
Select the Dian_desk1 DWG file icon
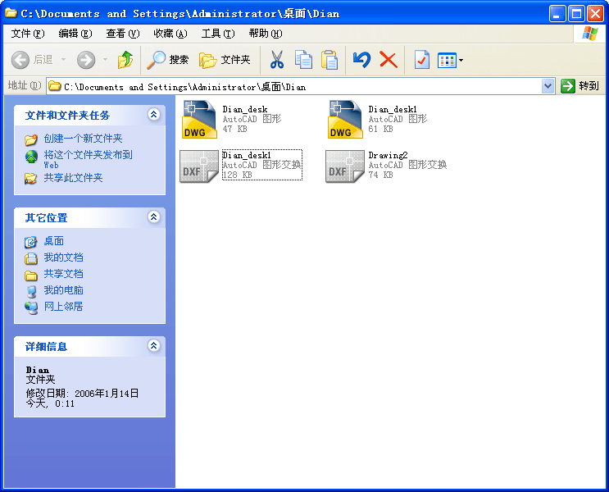click(345, 119)
